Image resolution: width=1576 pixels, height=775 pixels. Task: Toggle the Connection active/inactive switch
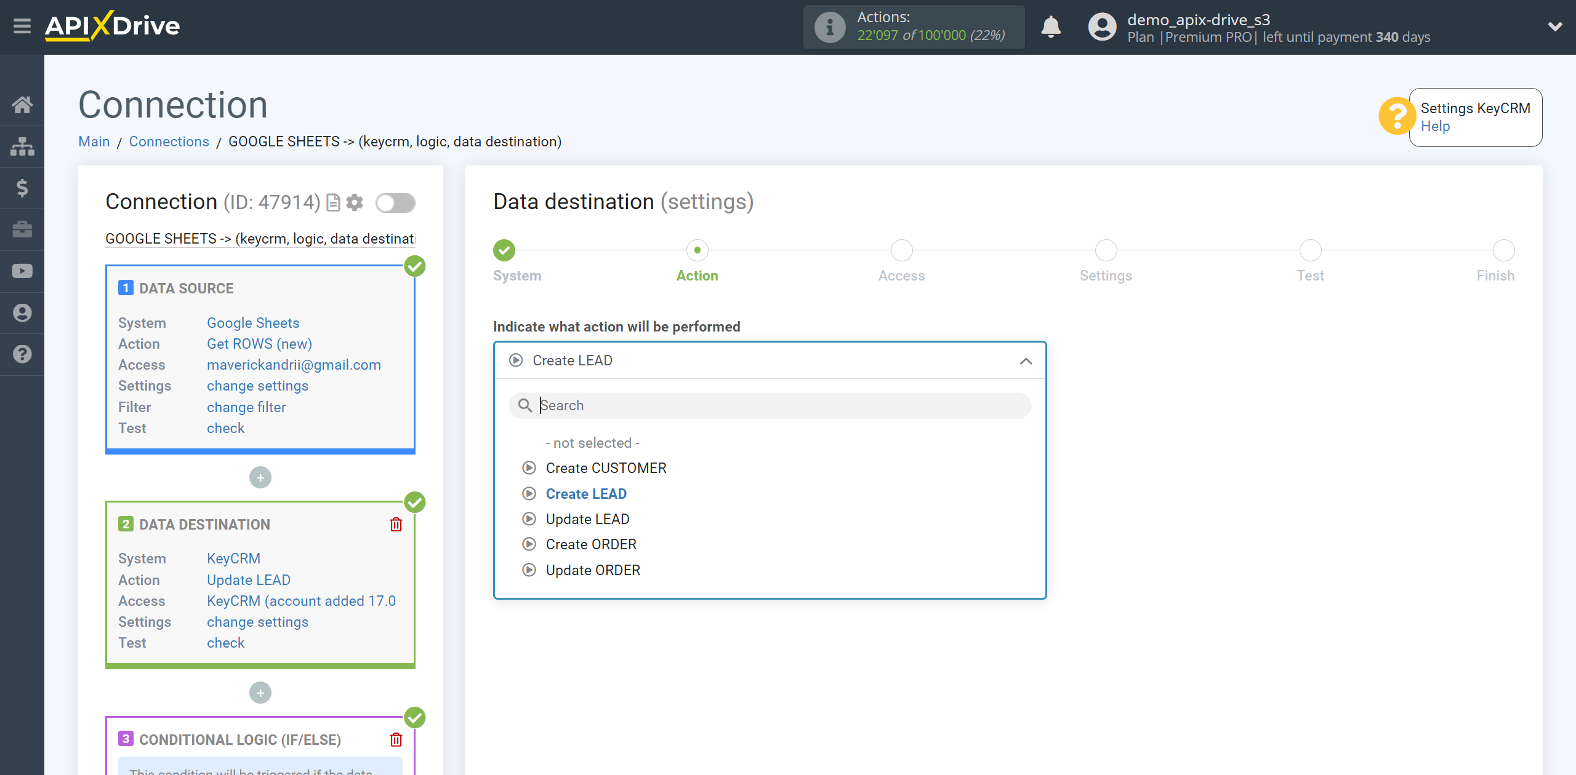coord(396,203)
